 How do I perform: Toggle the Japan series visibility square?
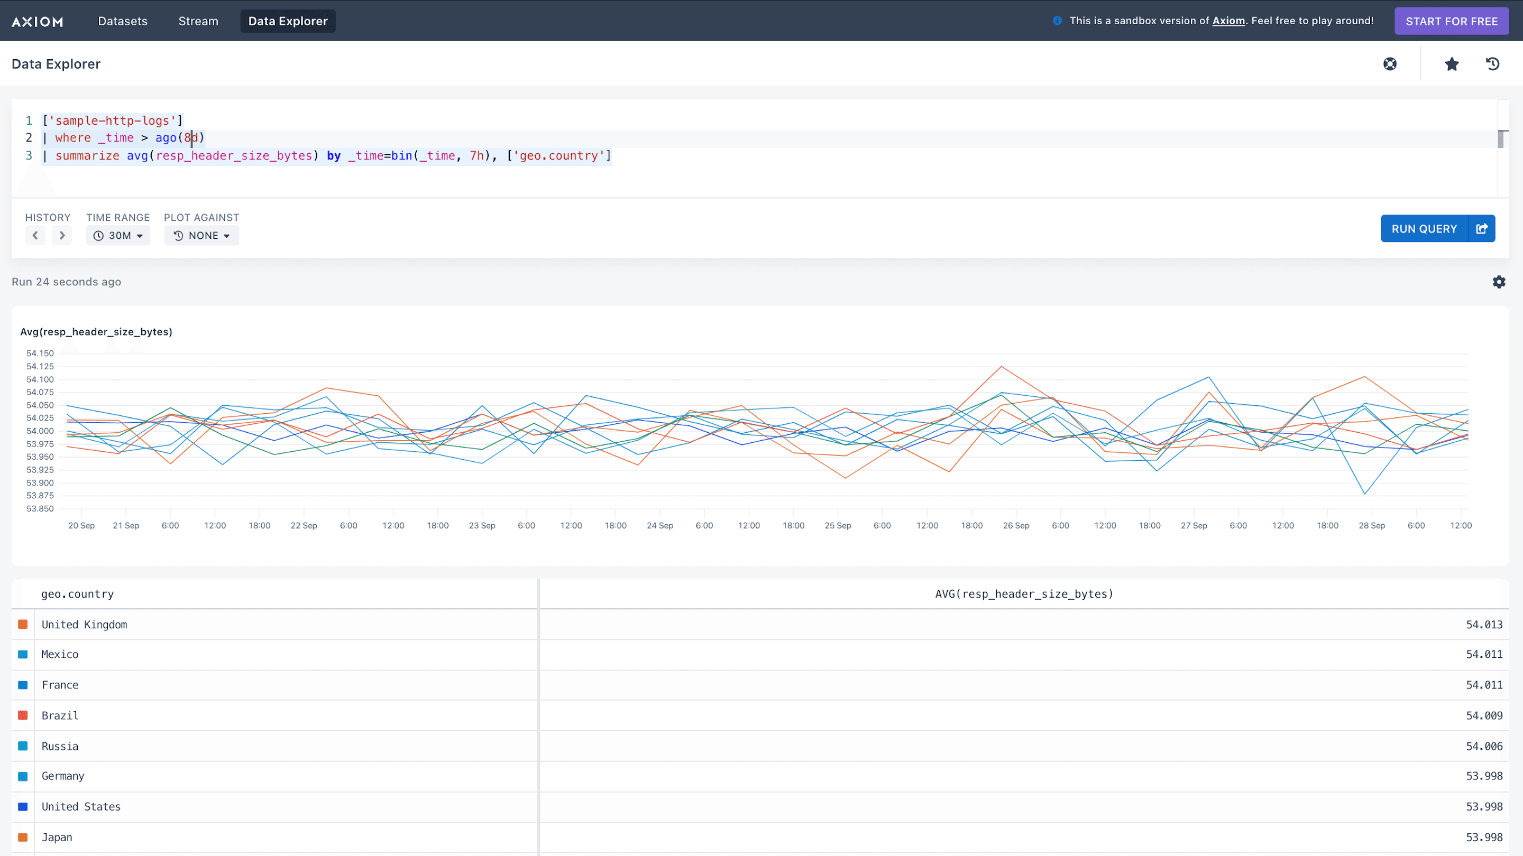(23, 836)
